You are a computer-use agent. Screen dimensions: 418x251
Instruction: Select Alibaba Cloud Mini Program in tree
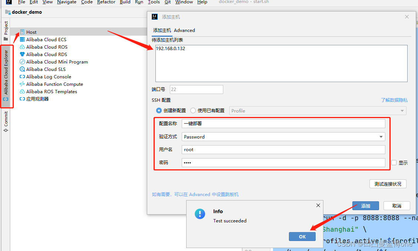(57, 62)
